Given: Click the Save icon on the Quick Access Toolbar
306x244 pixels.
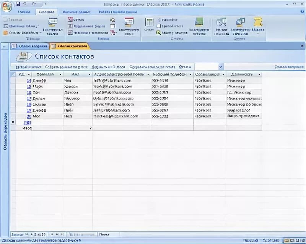Looking at the screenshot, I should coord(17,3).
